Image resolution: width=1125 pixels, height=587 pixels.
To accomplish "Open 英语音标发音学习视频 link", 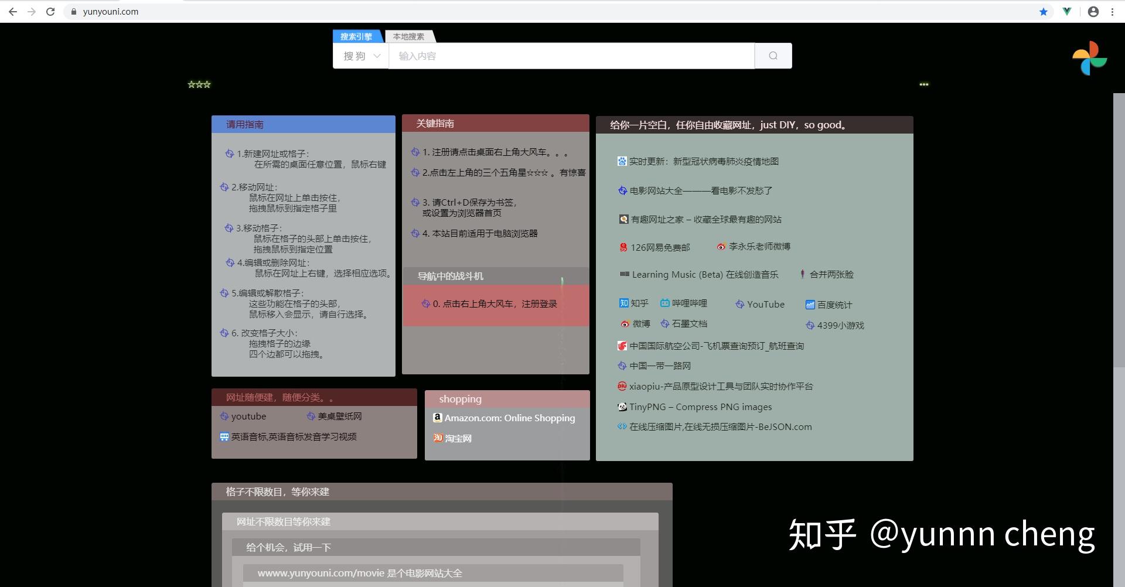I will (x=288, y=436).
